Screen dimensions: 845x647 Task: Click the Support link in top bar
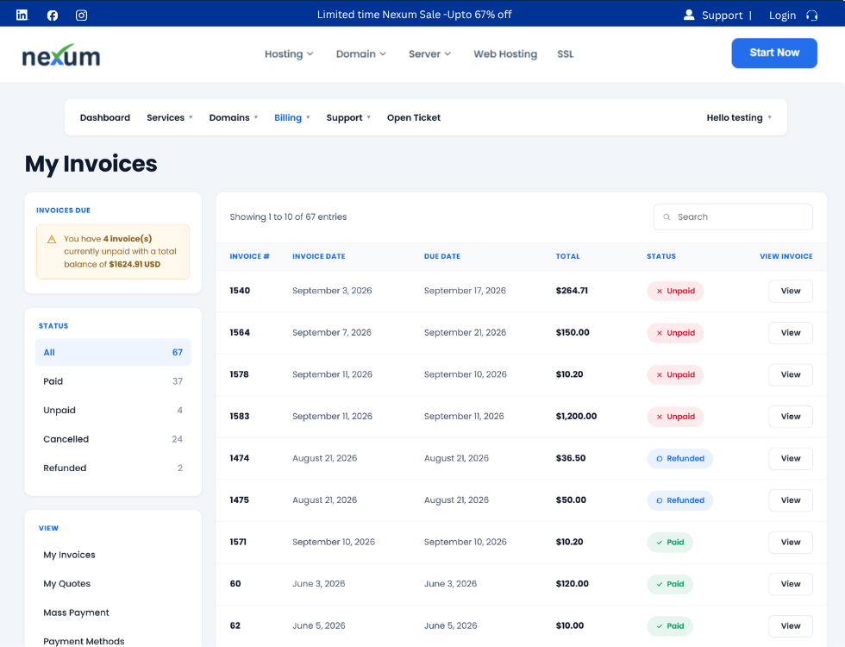pos(723,16)
